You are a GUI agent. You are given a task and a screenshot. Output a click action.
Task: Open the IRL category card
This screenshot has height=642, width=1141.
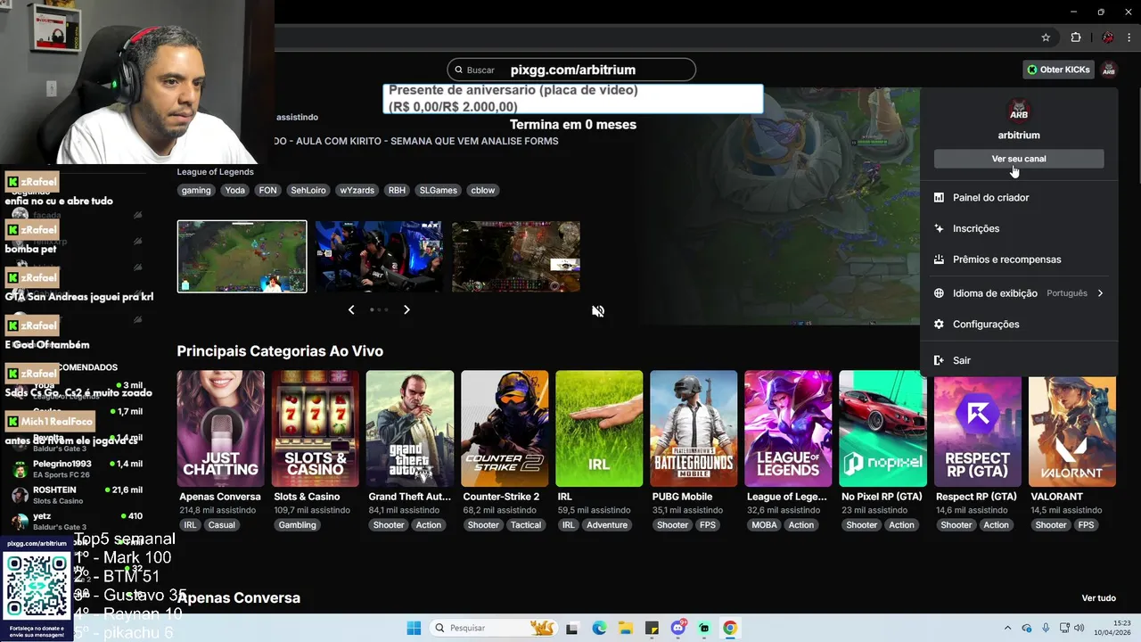pyautogui.click(x=599, y=429)
